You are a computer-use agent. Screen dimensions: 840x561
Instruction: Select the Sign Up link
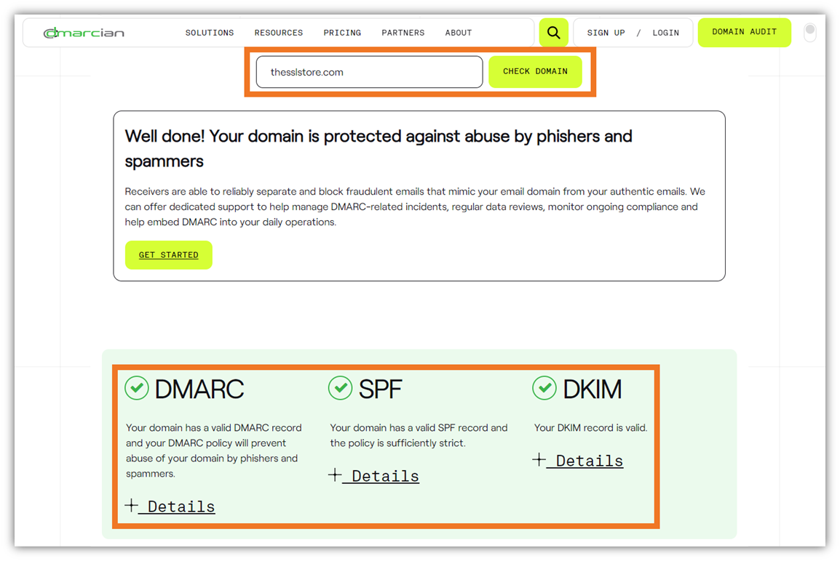point(606,32)
